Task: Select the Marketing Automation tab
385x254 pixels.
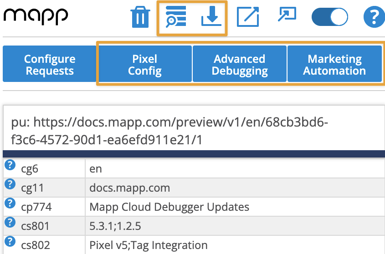Action: point(334,64)
